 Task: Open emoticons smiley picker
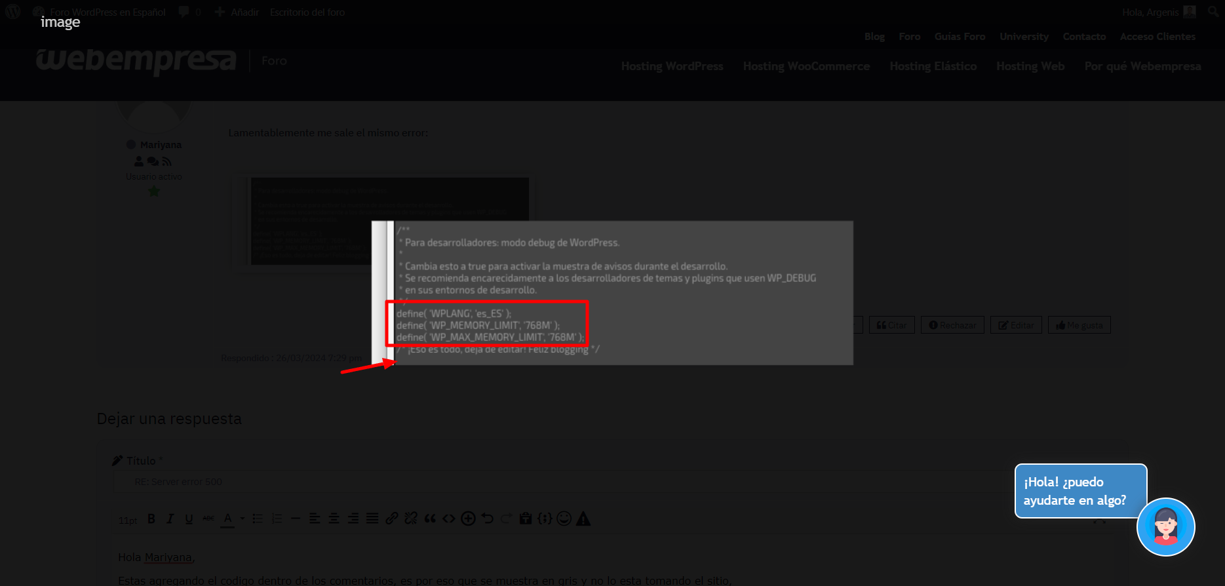pyautogui.click(x=564, y=518)
